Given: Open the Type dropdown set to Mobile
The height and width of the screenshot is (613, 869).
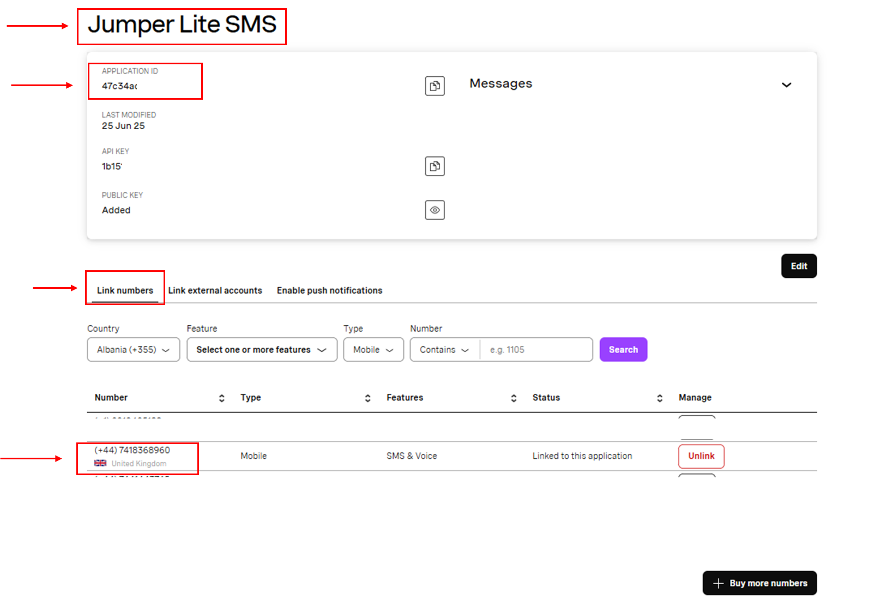Looking at the screenshot, I should click(x=373, y=349).
